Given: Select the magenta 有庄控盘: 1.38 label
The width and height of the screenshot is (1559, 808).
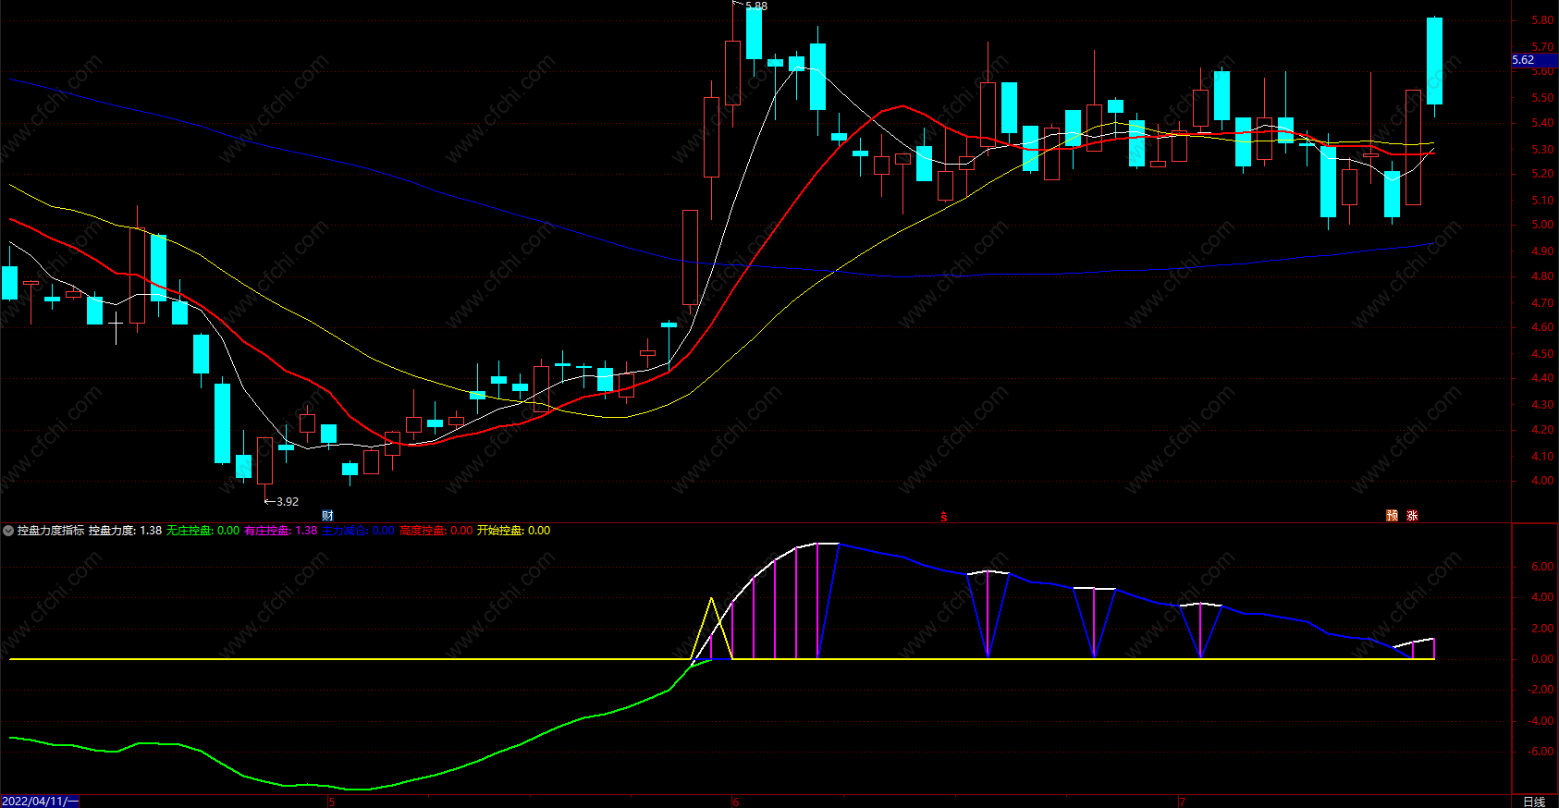Looking at the screenshot, I should click(280, 531).
